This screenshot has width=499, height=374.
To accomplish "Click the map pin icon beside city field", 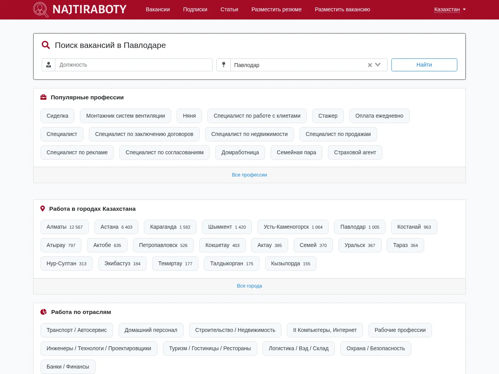I will pyautogui.click(x=224, y=65).
